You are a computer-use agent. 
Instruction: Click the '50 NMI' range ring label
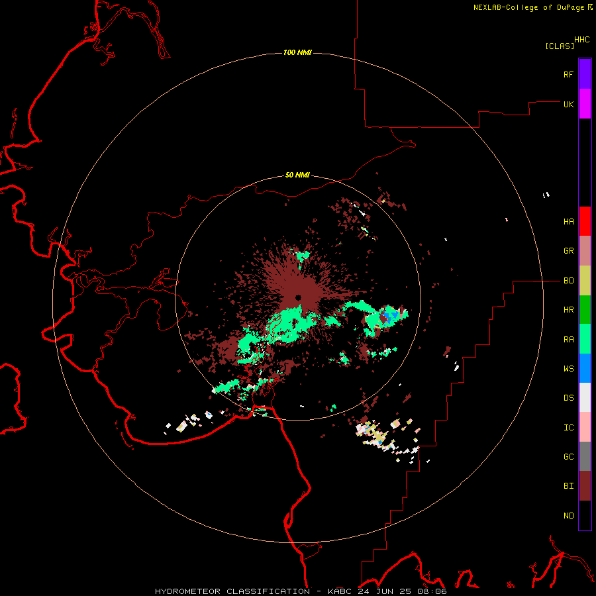point(297,175)
